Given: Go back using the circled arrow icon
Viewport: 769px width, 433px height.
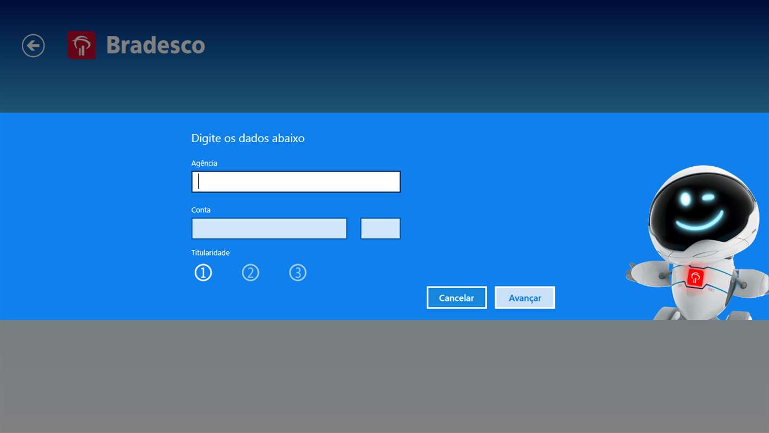Looking at the screenshot, I should tap(33, 45).
